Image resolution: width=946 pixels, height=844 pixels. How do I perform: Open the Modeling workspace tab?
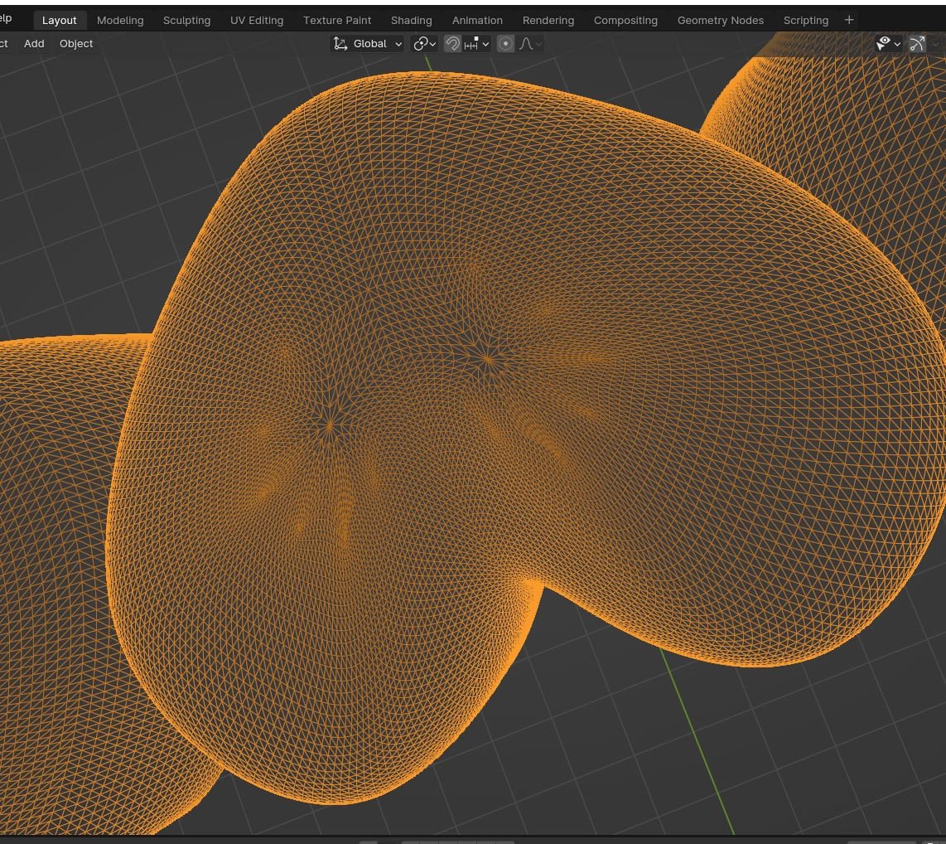pos(120,21)
